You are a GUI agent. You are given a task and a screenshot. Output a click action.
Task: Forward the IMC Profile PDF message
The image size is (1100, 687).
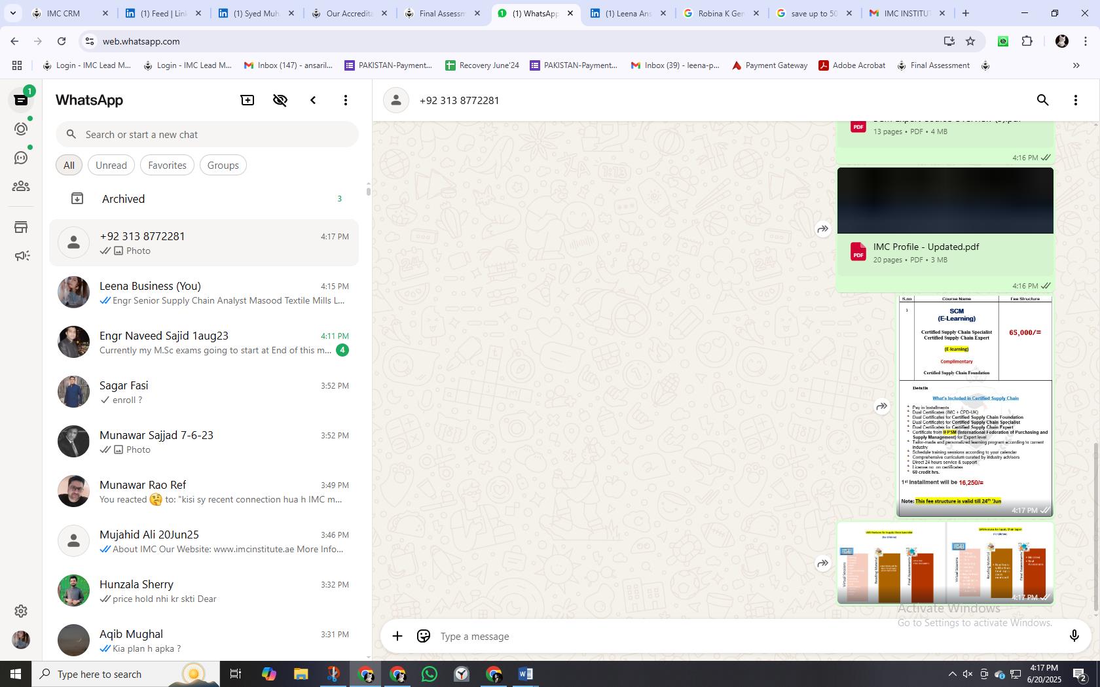823,229
